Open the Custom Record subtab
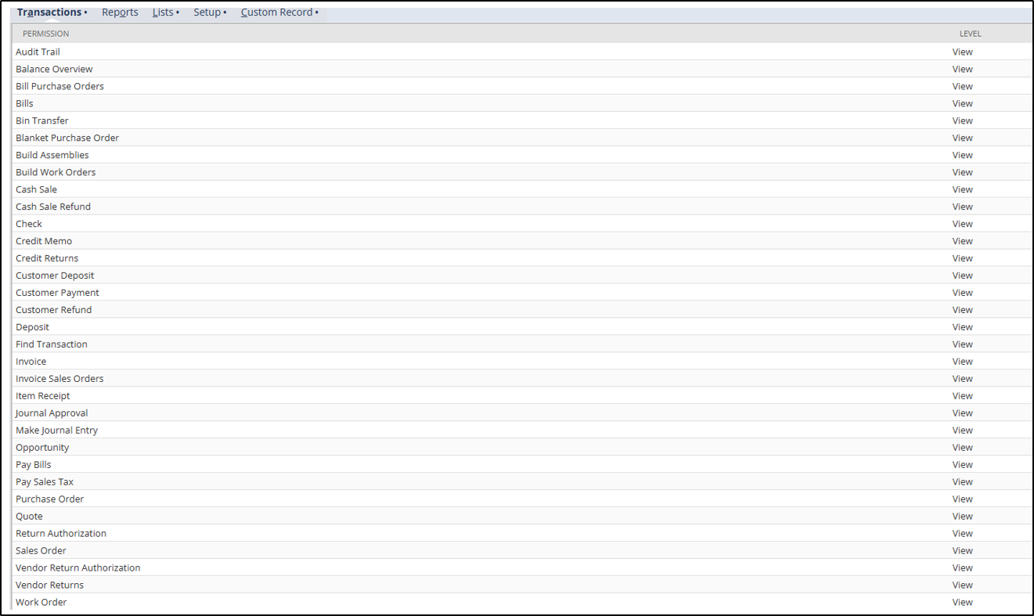 click(x=279, y=13)
